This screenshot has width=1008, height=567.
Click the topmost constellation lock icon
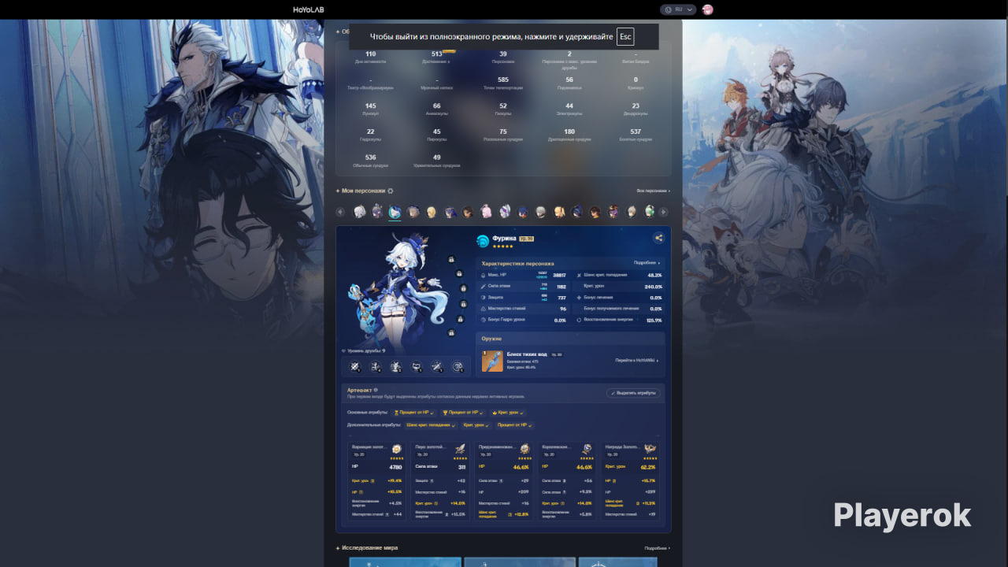(451, 259)
